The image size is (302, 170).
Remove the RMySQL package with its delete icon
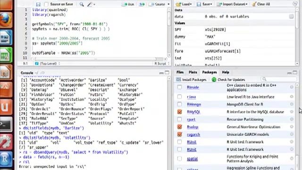292,111
